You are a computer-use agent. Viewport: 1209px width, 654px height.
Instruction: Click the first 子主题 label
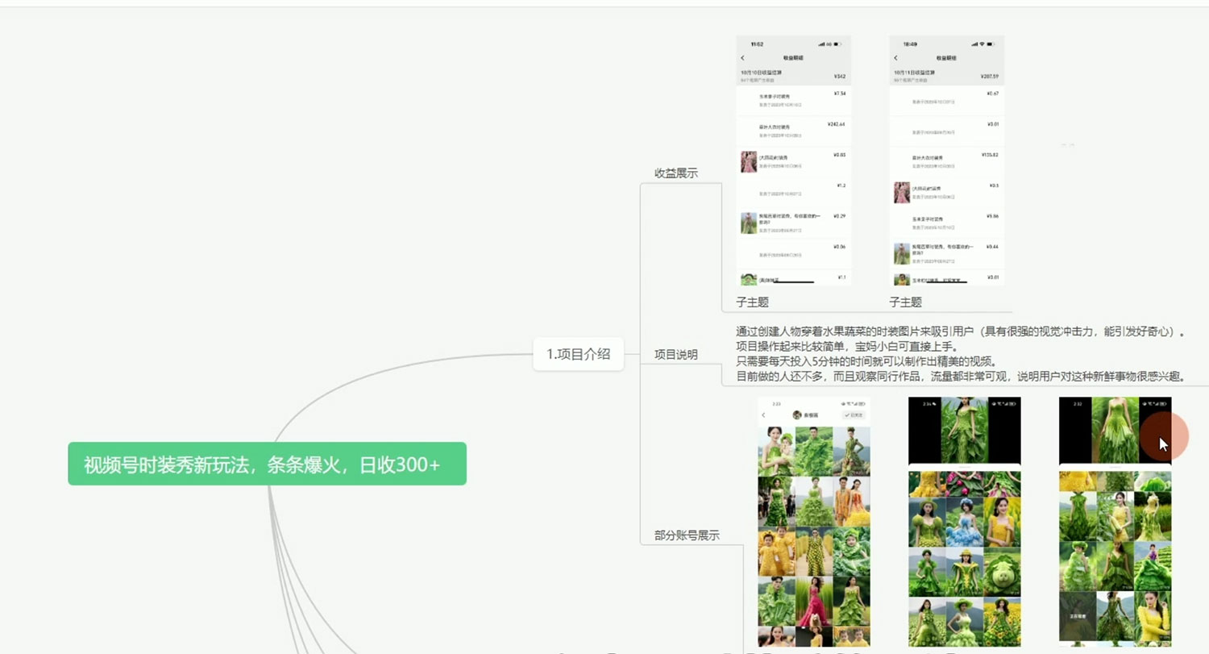754,302
